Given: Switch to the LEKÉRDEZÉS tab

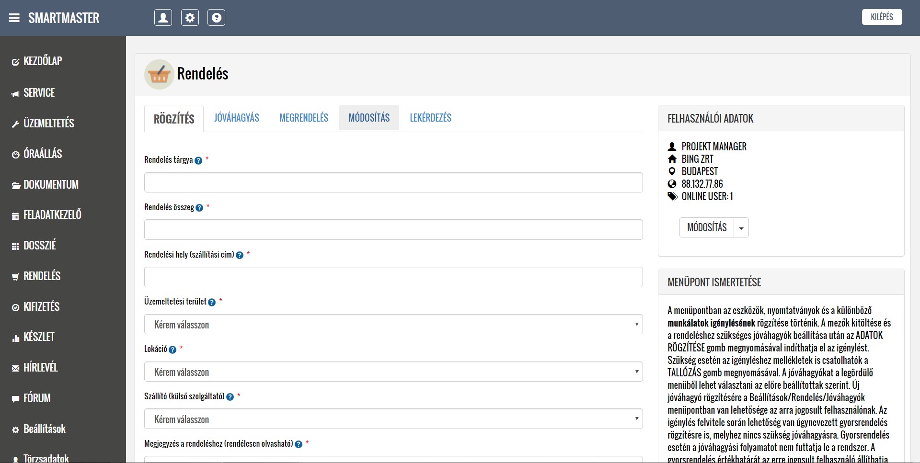Looking at the screenshot, I should (430, 118).
